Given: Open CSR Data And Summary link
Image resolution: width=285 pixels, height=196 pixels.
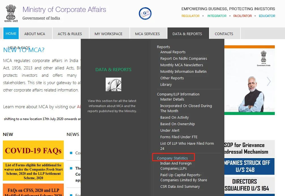Looking at the screenshot, I should (x=180, y=187).
